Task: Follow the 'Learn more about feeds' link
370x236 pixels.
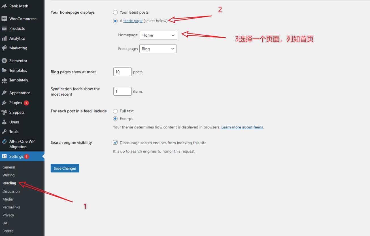Action: 242,127
